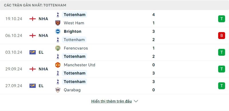The image size is (229, 111).
Task: Open Hiển thị thêm trận đấu link
Action: pyautogui.click(x=111, y=101)
